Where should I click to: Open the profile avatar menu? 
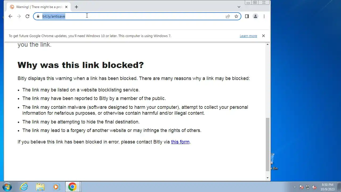tap(255, 16)
